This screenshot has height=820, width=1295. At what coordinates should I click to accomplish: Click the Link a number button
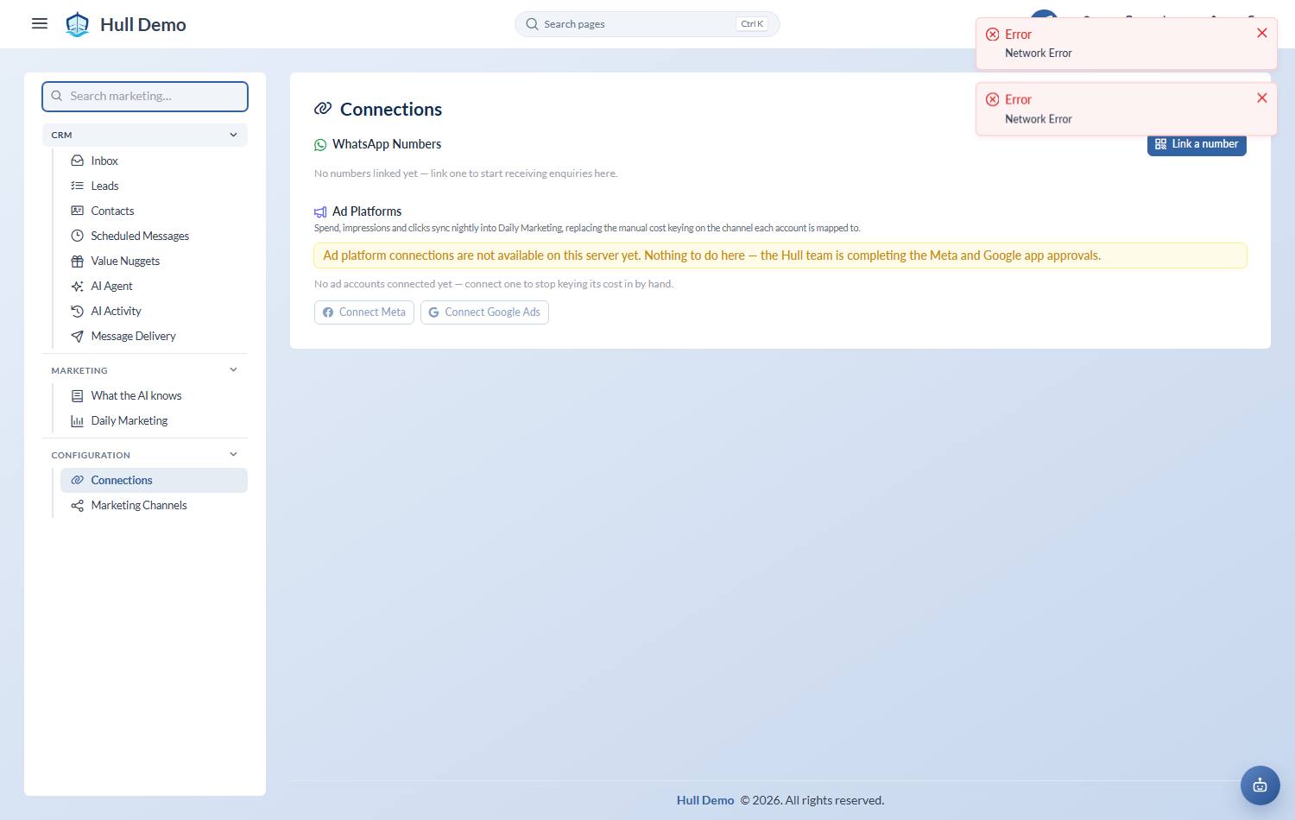tap(1197, 144)
